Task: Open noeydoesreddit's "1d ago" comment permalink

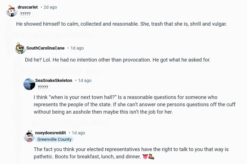Action: (78, 133)
